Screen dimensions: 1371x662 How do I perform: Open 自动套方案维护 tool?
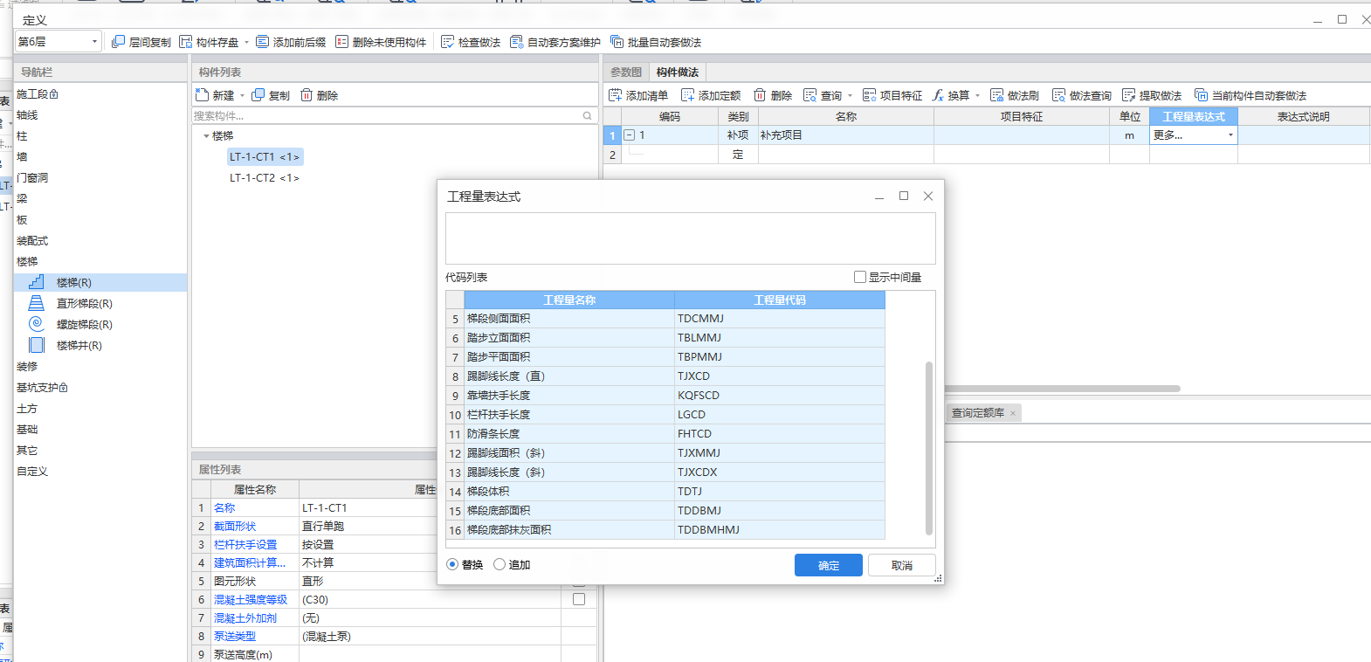[555, 42]
